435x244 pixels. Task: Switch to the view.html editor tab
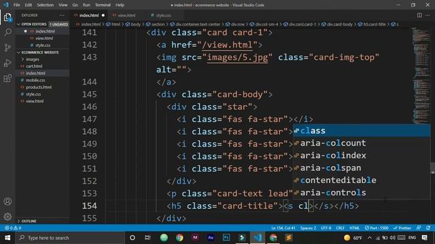[x=126, y=15]
